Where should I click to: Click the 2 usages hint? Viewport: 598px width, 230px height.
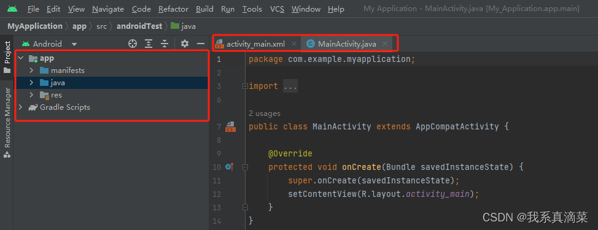(264, 113)
